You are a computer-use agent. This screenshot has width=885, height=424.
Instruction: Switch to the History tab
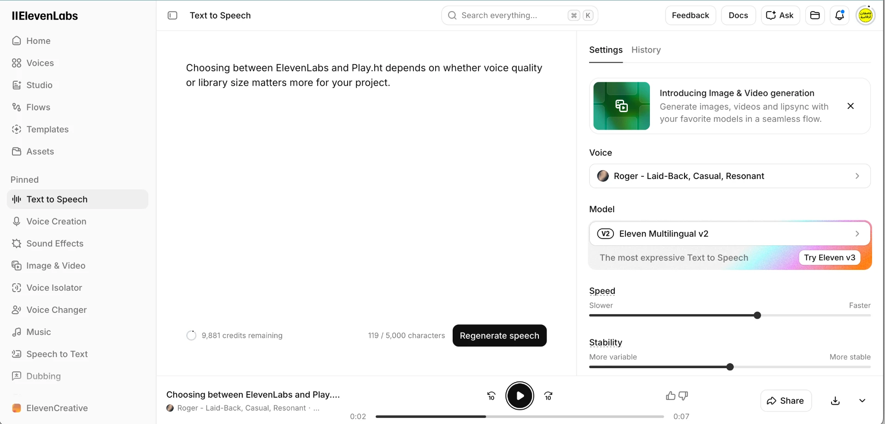646,50
